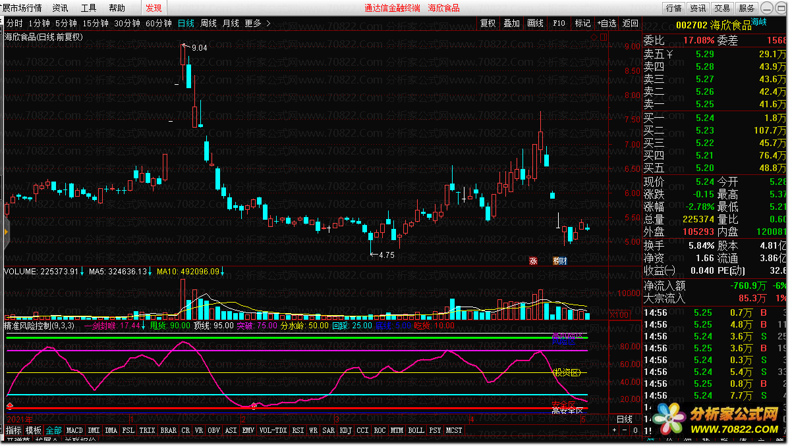Click the 复权 button

click(488, 23)
